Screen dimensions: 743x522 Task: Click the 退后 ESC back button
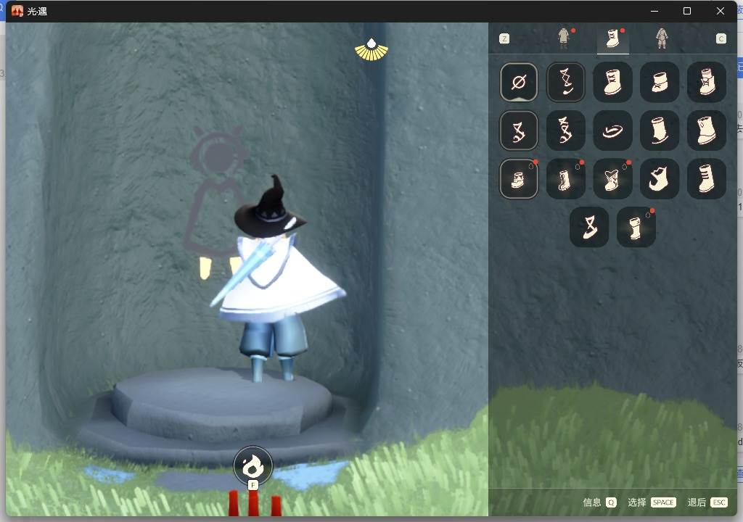pyautogui.click(x=707, y=502)
